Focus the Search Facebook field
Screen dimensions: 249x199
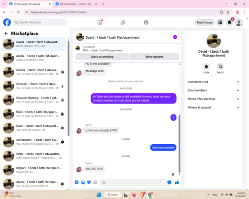click(x=40, y=22)
